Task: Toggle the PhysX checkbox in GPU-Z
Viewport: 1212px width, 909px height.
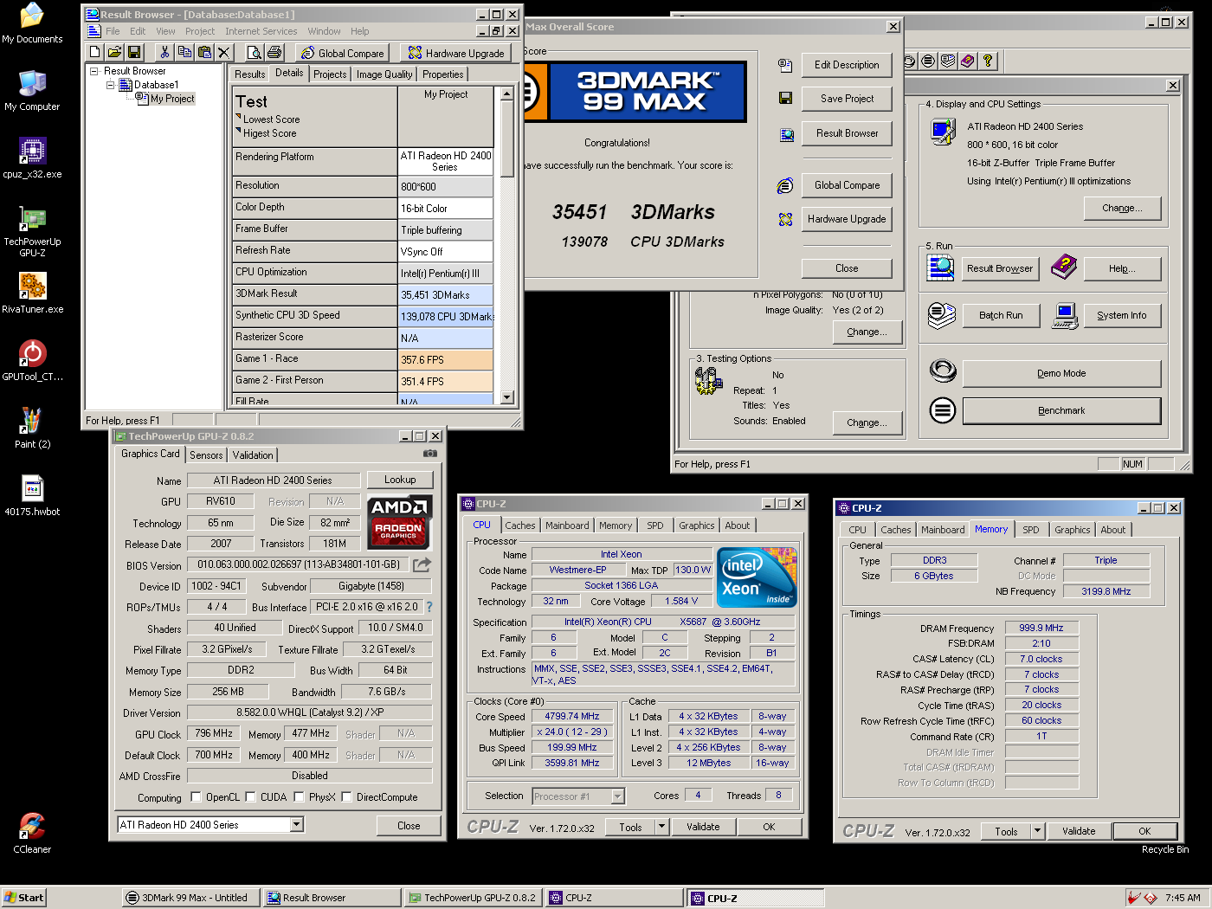Action: pyautogui.click(x=299, y=797)
